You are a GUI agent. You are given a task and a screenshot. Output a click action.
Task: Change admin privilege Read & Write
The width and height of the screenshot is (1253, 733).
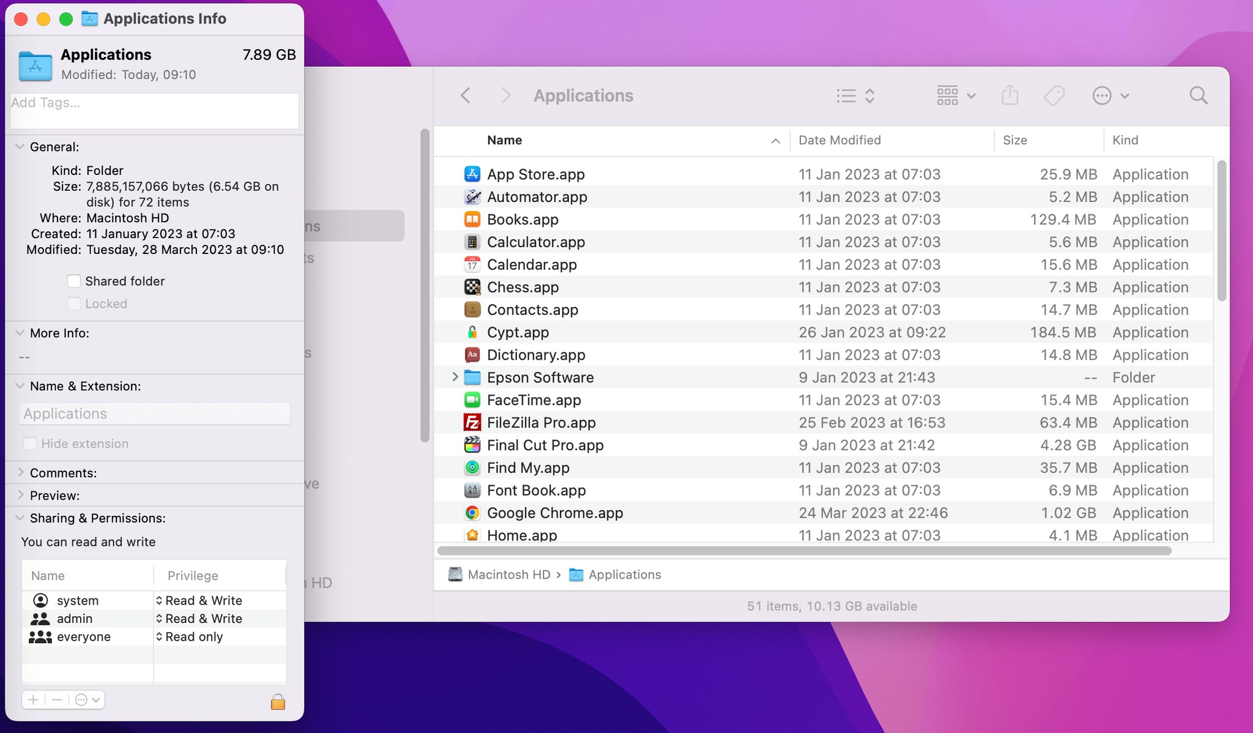[199, 619]
